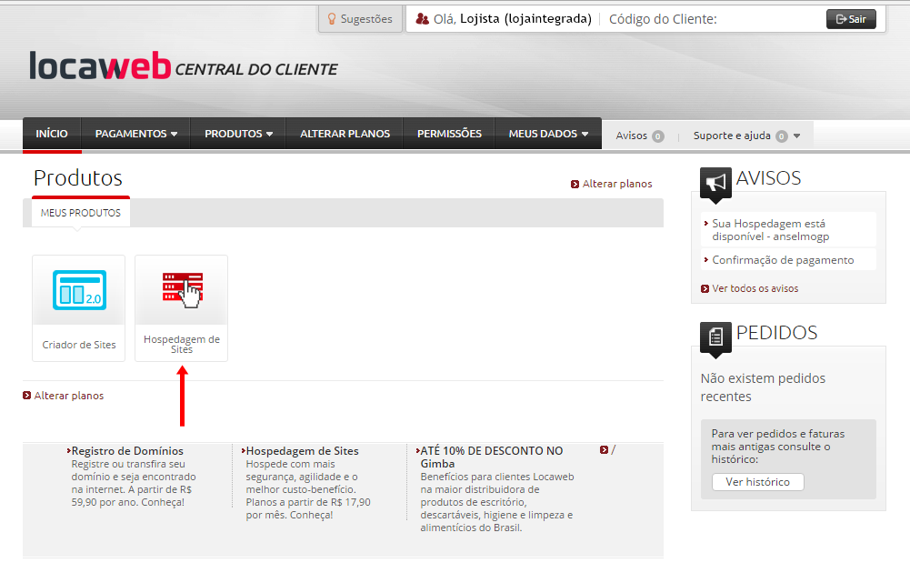Click the CENTRAL DO CLIENTE title text
Screen dimensions: 910x573
pos(256,70)
